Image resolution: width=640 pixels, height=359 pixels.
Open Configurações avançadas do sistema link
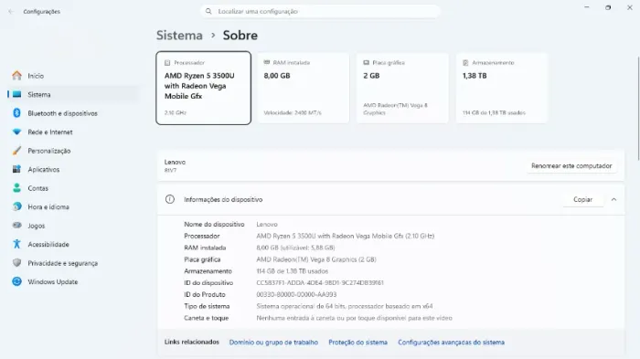(452, 343)
